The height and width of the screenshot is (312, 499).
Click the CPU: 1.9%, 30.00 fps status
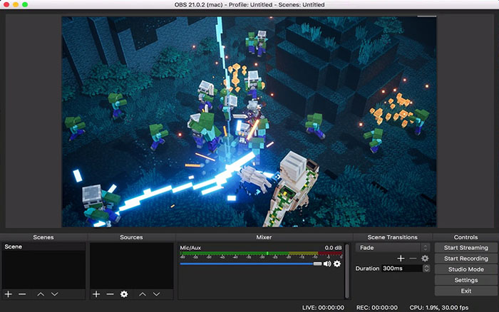[x=439, y=308]
